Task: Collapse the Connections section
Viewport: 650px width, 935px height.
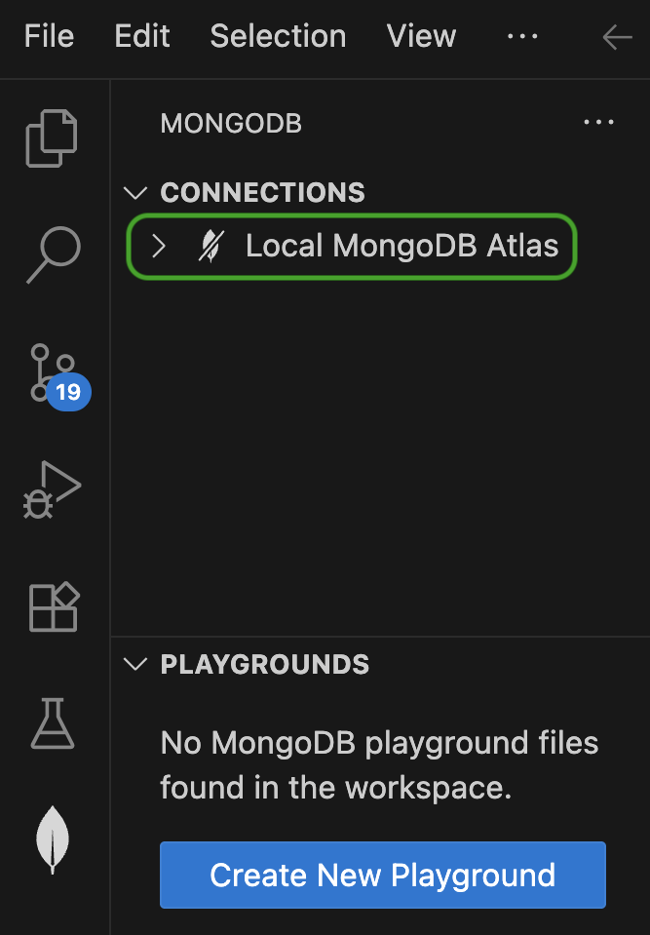Action: click(136, 193)
